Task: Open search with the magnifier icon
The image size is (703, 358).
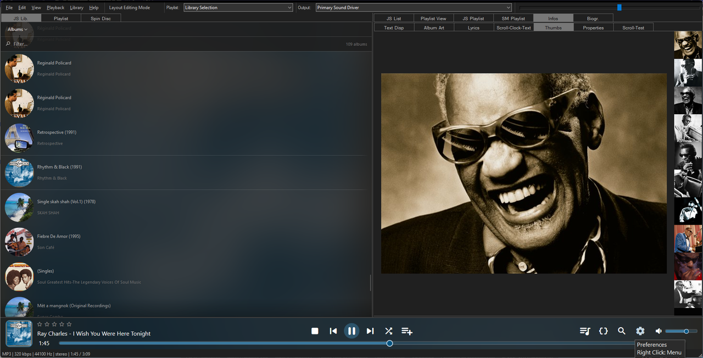Action: point(622,331)
